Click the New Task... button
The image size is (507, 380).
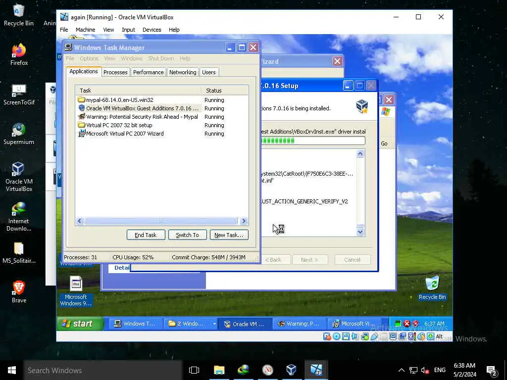(x=229, y=235)
